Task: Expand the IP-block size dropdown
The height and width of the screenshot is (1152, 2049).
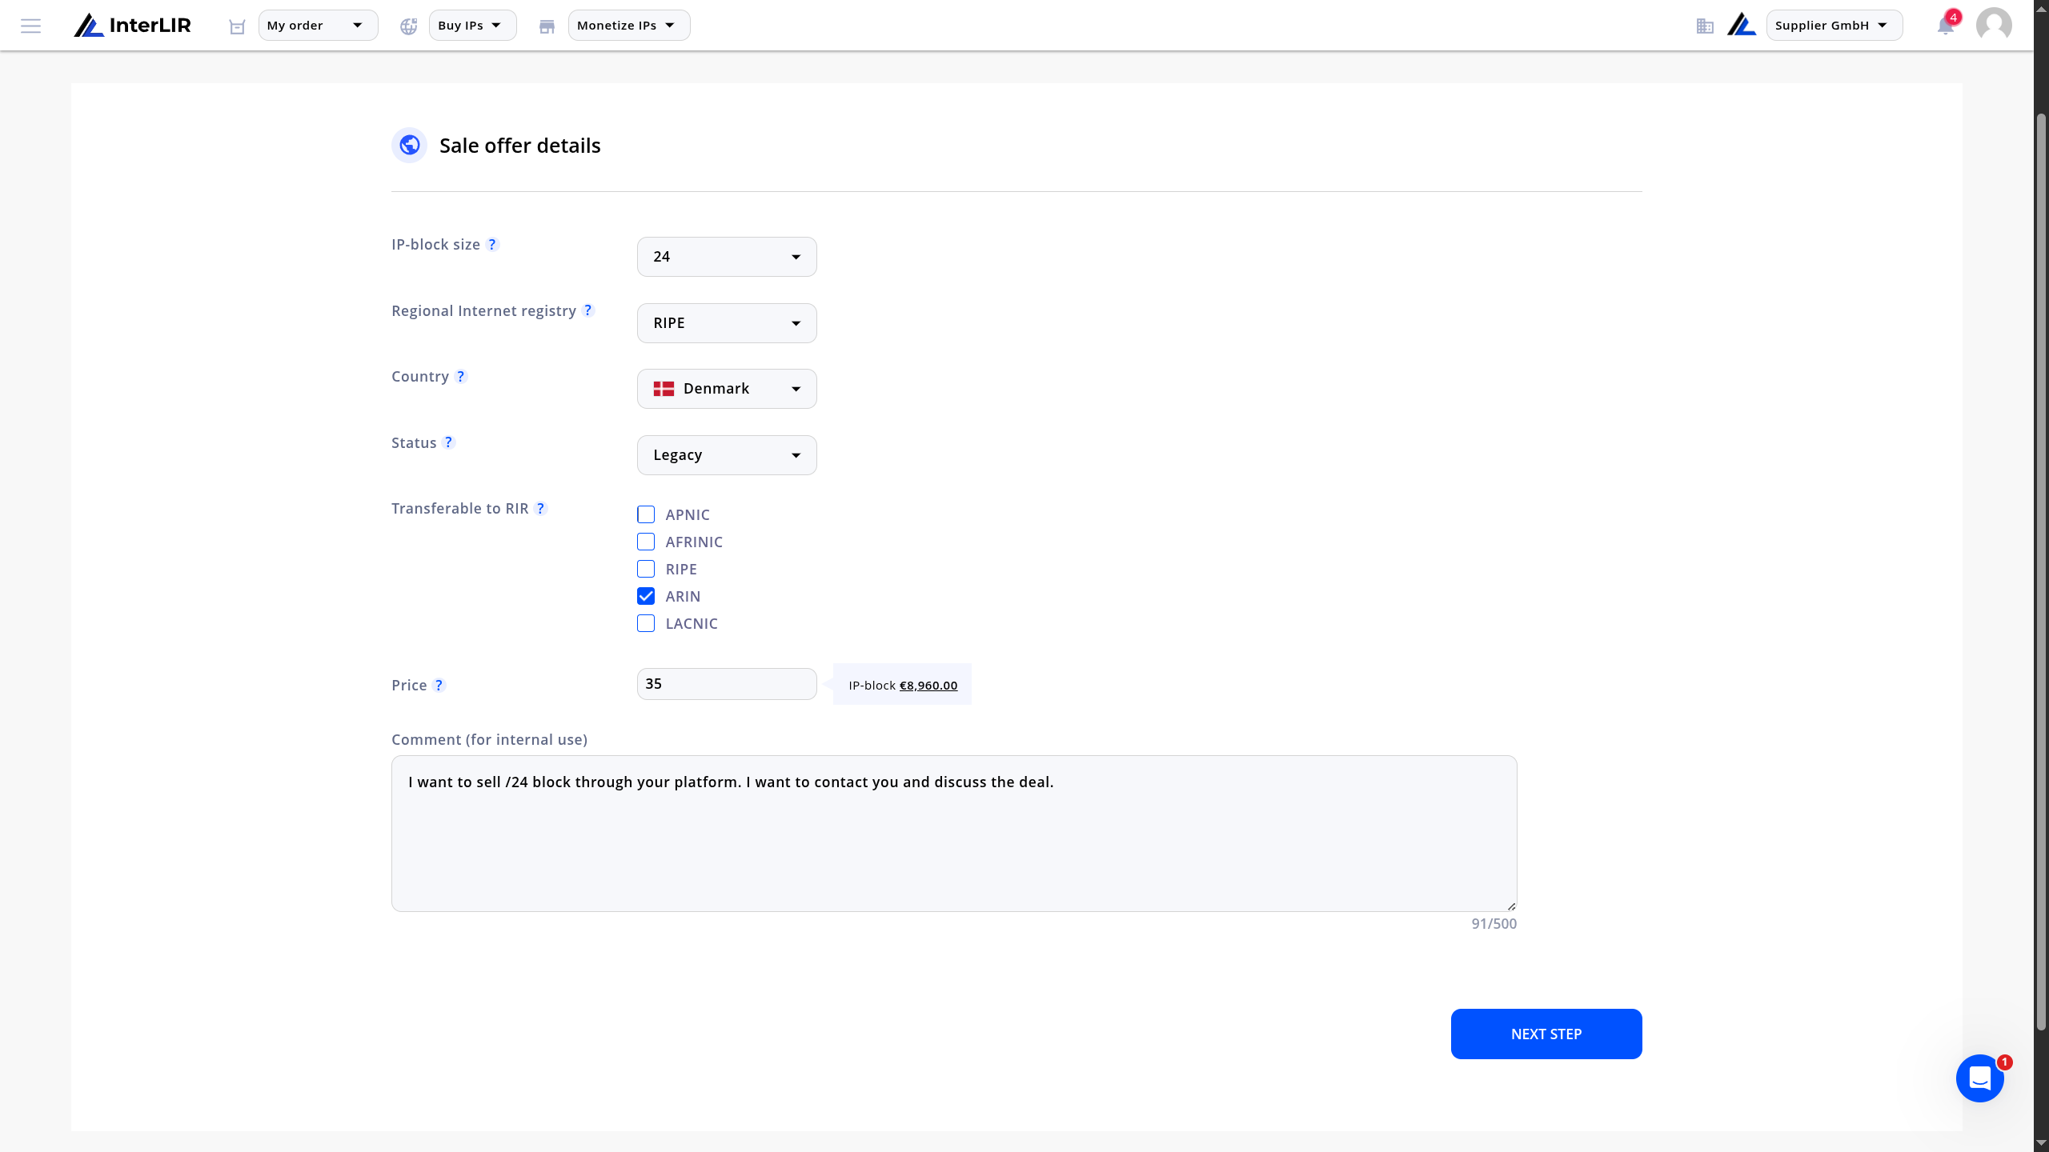Action: pos(727,257)
